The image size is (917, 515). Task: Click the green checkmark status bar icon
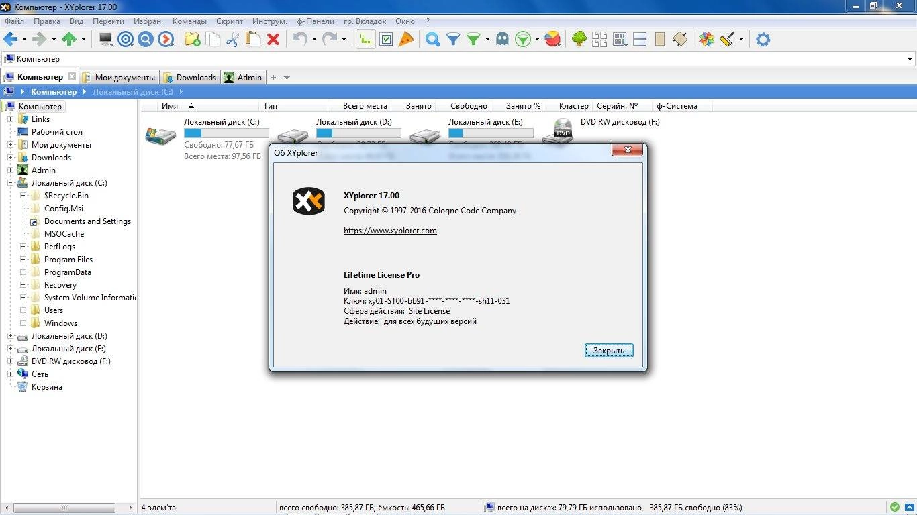(895, 508)
